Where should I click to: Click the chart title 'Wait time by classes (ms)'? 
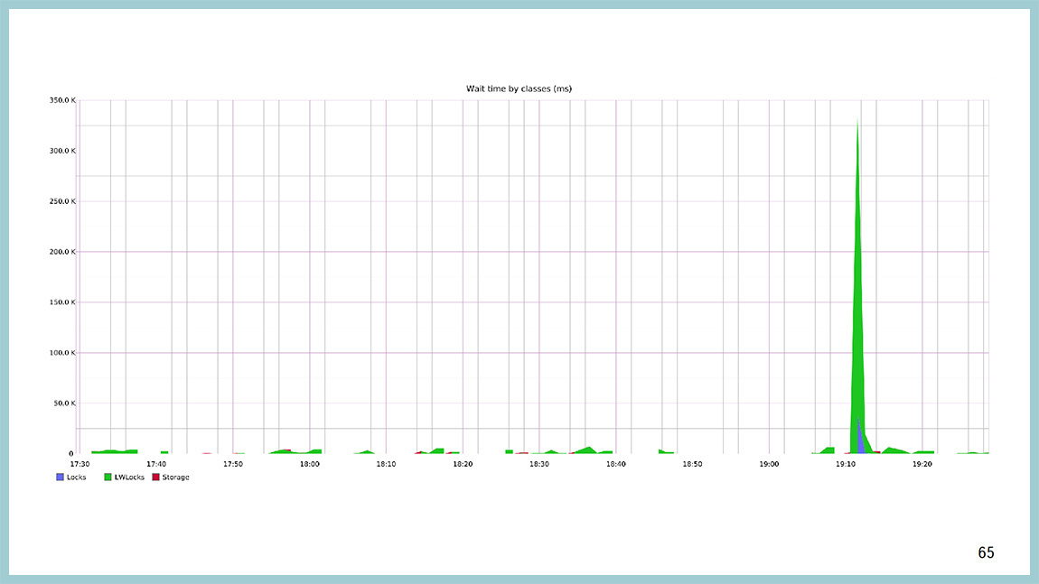pos(519,88)
